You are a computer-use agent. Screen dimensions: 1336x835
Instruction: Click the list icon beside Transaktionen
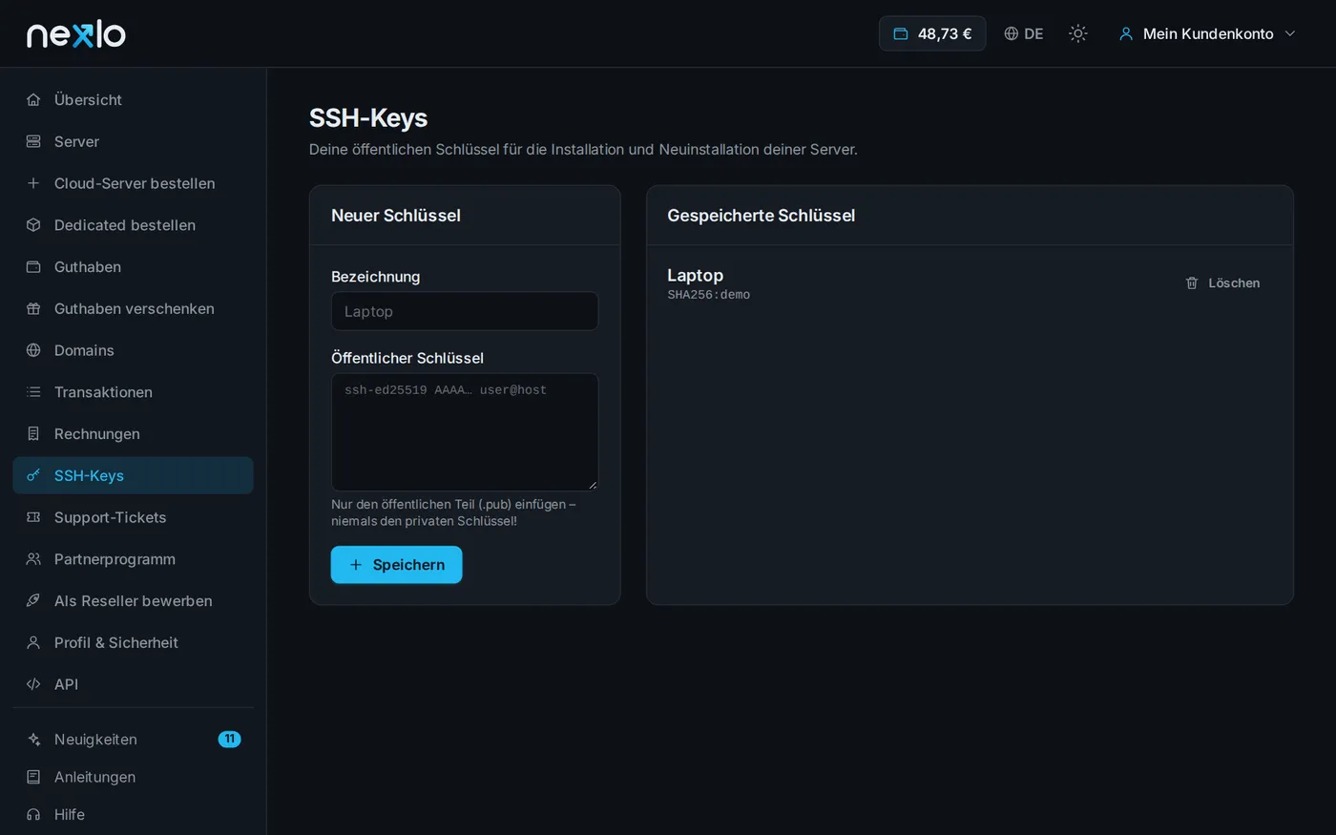[33, 392]
